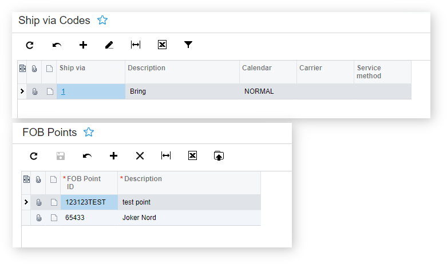Image resolution: width=447 pixels, height=264 pixels.
Task: Toggle the FOB Points favorite star
Action: (89, 133)
